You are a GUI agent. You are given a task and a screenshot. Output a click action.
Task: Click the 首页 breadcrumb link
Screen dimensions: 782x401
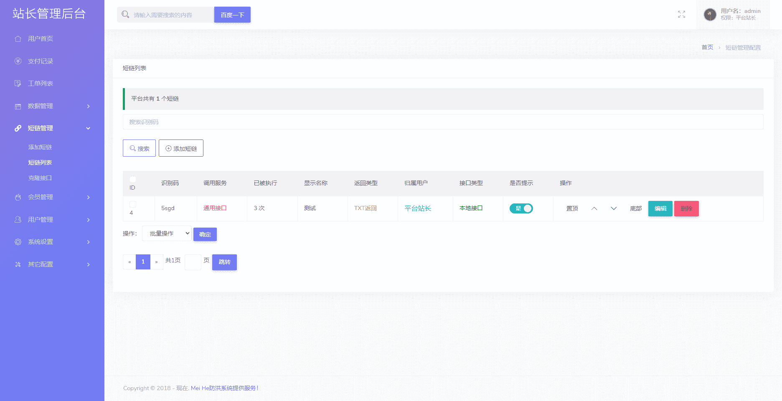pyautogui.click(x=707, y=48)
